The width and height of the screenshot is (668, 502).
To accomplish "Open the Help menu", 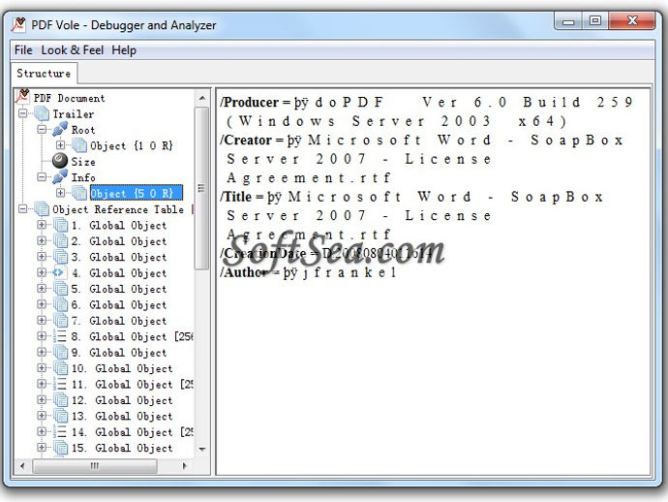I will click(x=124, y=49).
